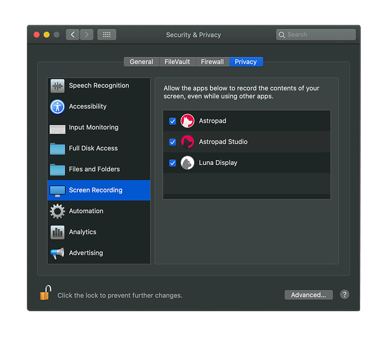385x341 pixels.
Task: Show all preferences with grid button
Action: (x=107, y=35)
